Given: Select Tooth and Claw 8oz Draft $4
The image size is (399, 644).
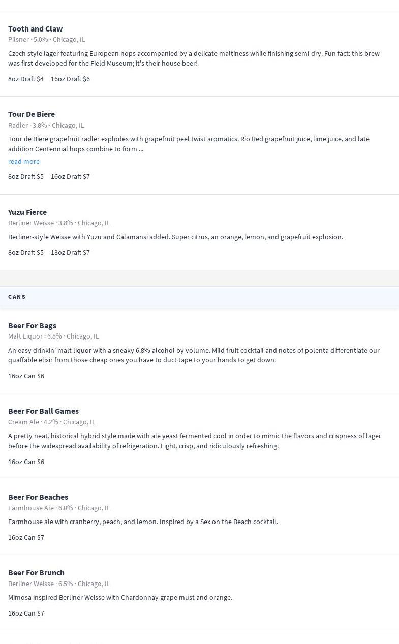Looking at the screenshot, I should click(x=26, y=79).
